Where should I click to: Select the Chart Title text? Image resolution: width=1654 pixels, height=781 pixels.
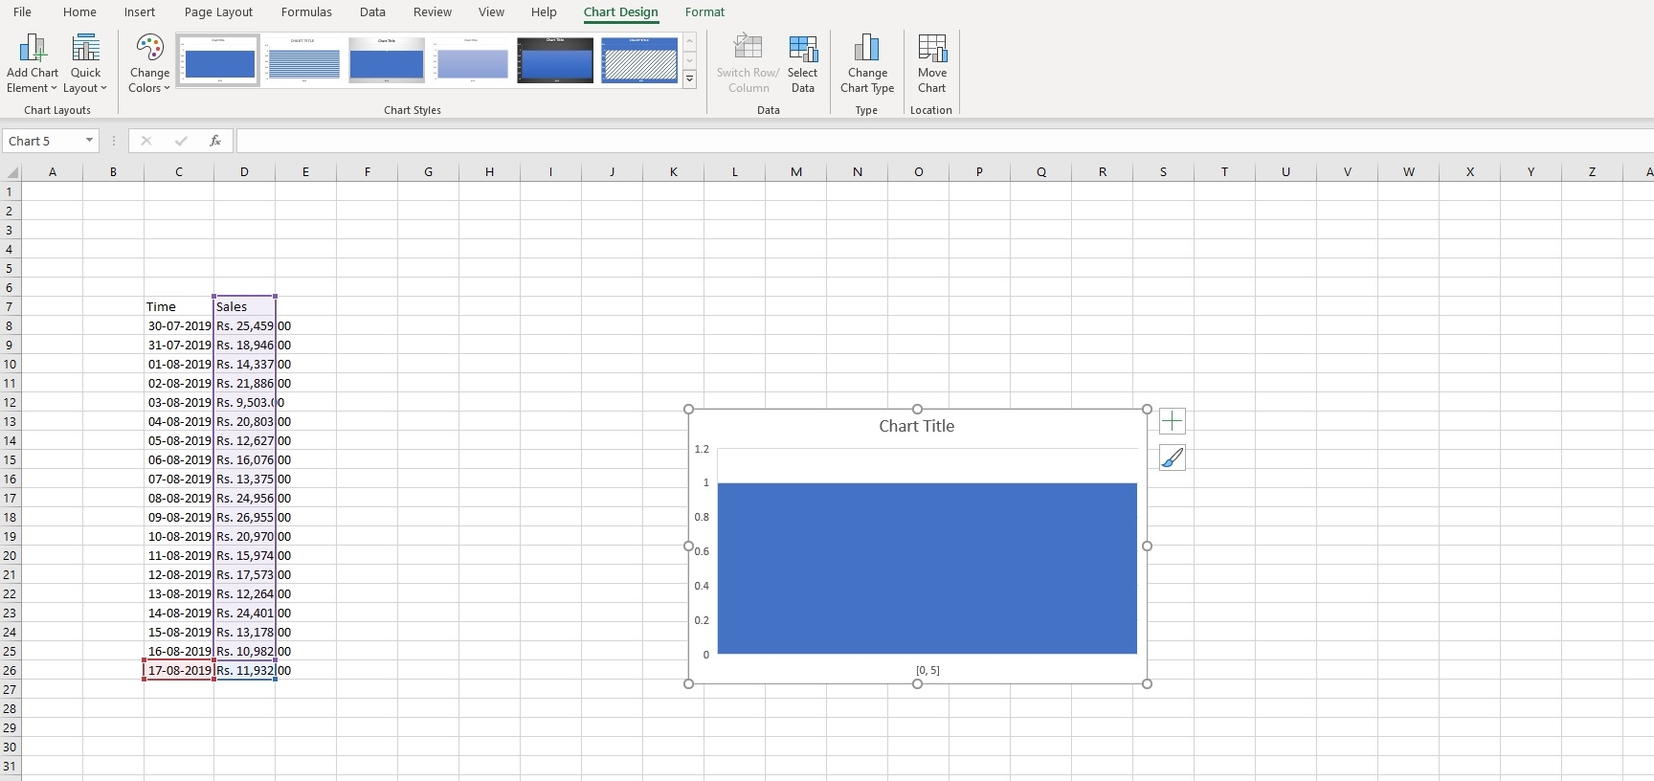pos(916,427)
